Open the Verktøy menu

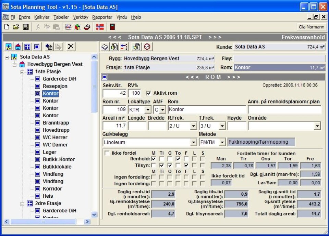81,17
